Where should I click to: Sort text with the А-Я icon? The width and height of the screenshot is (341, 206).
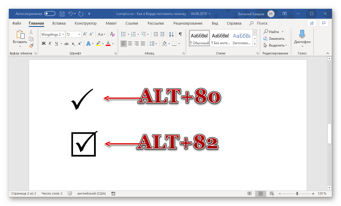click(171, 34)
